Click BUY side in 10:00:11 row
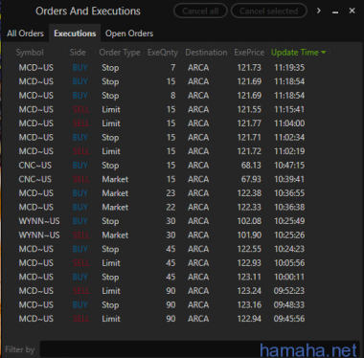This screenshot has height=358, width=364. click(80, 277)
